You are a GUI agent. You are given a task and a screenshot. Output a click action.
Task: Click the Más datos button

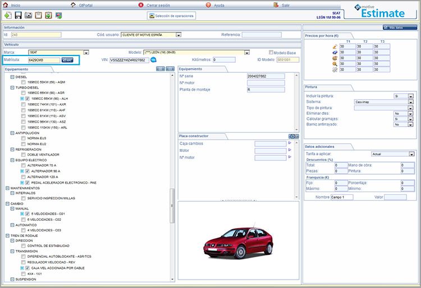point(400,27)
